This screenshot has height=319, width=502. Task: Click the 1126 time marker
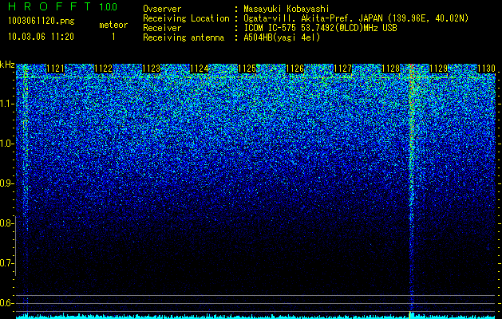tap(294, 69)
